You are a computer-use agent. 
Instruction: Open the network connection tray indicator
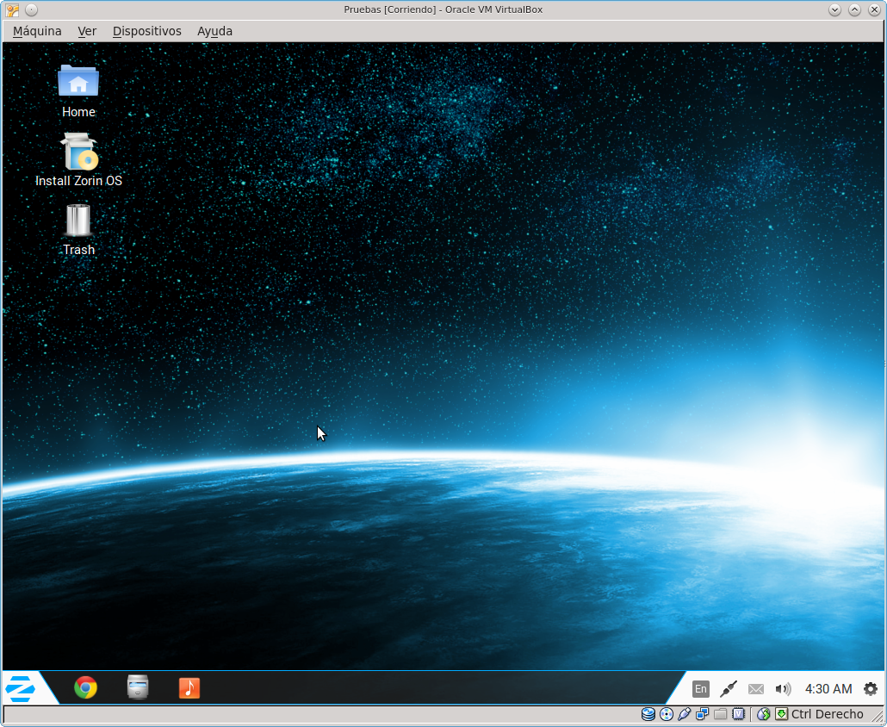pos(729,688)
